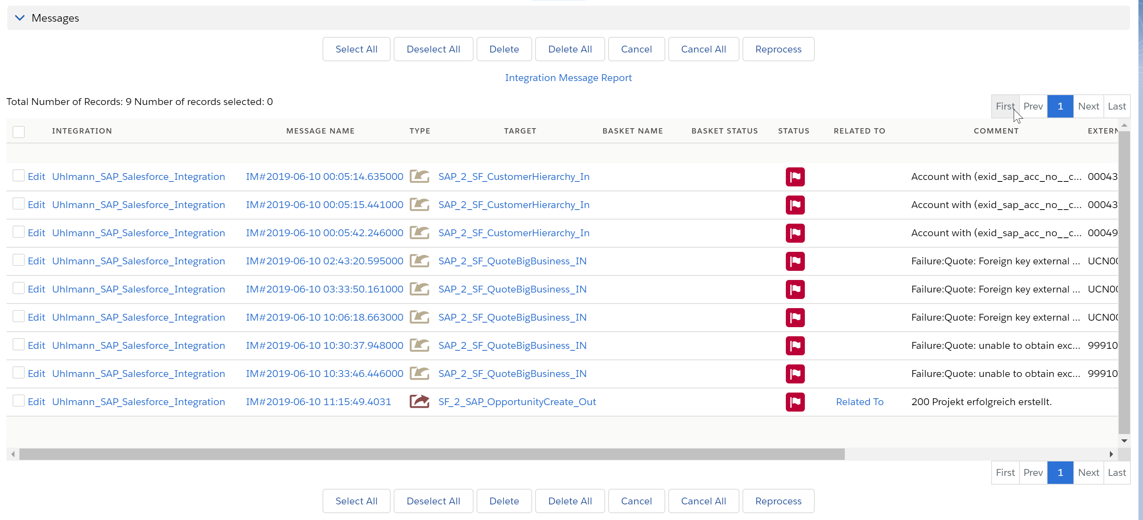Click the flag status icon for the 10:30:37 message

click(795, 346)
